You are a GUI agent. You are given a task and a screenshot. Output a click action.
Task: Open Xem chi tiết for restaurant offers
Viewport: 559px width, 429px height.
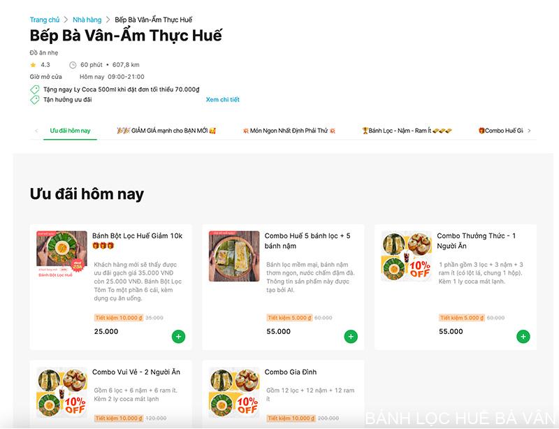pos(223,101)
